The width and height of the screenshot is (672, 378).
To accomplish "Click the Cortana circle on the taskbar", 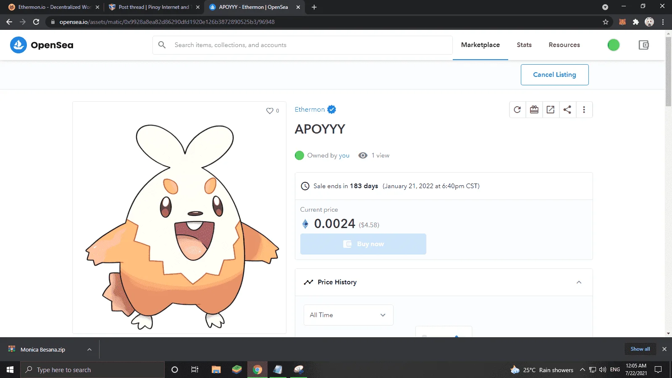I will tap(175, 370).
